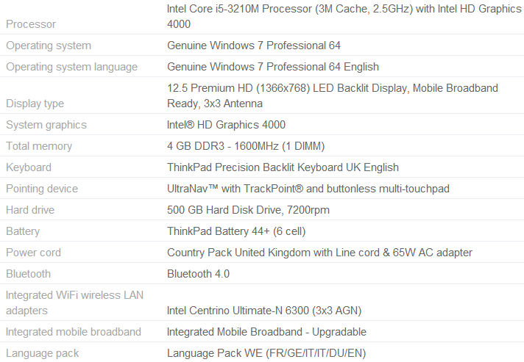This screenshot has width=524, height=362.
Task: Click Genuine Windows 7 Professional 64 value
Action: [x=254, y=46]
